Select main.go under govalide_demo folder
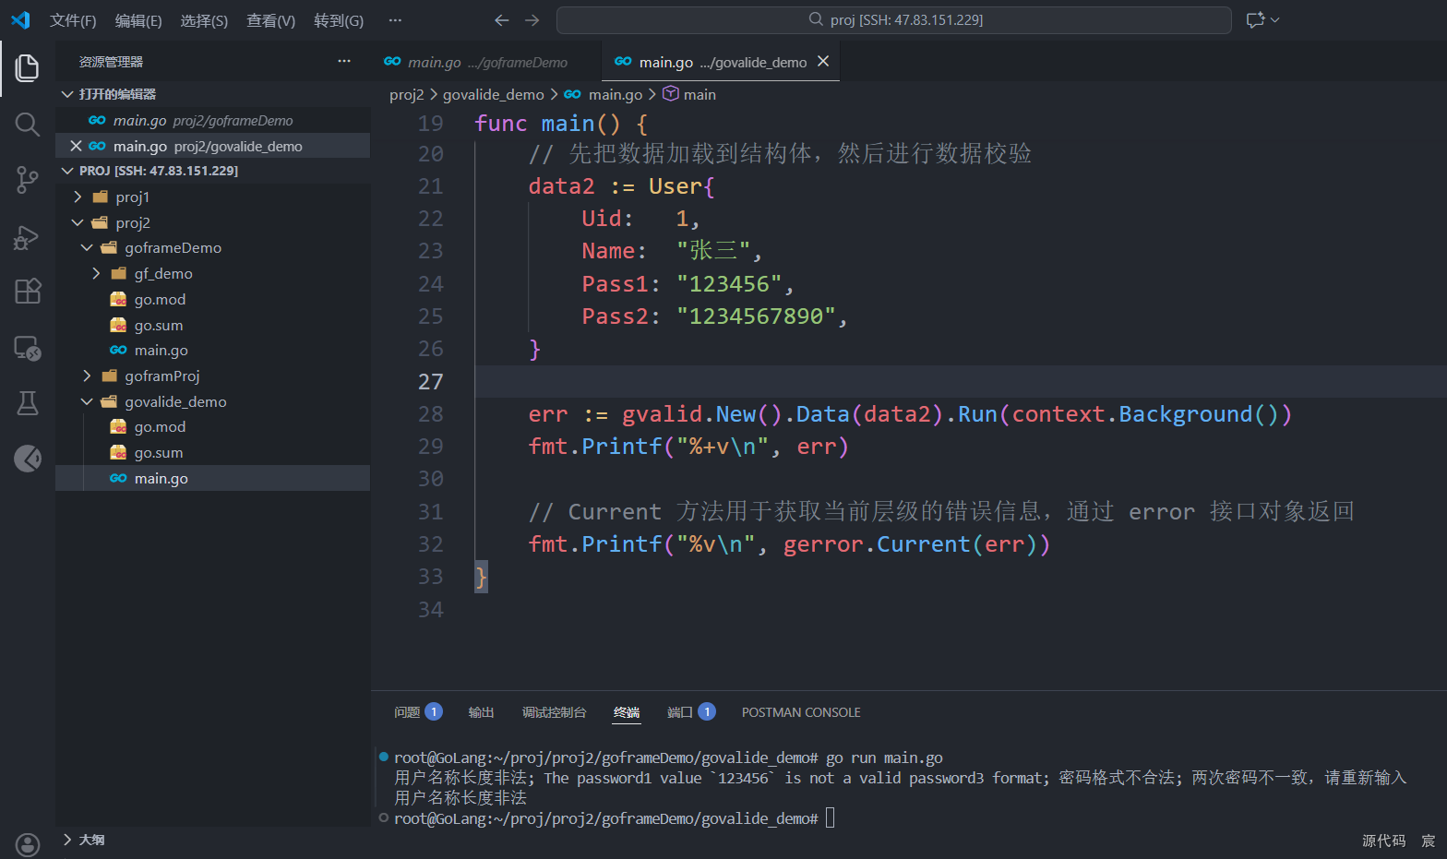The width and height of the screenshot is (1447, 859). [x=212, y=478]
